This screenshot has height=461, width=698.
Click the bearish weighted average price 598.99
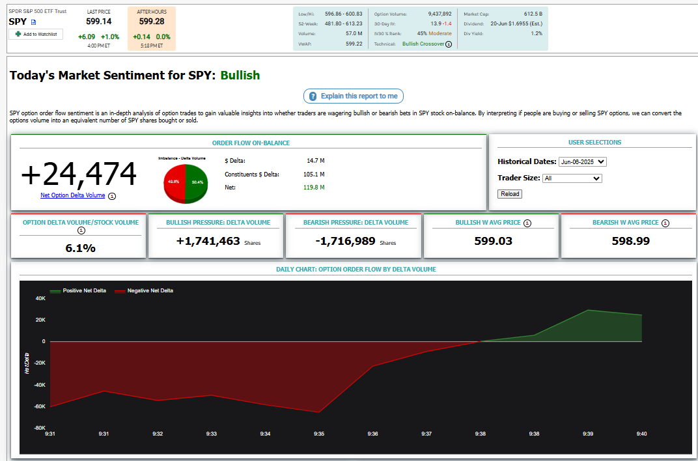click(631, 241)
